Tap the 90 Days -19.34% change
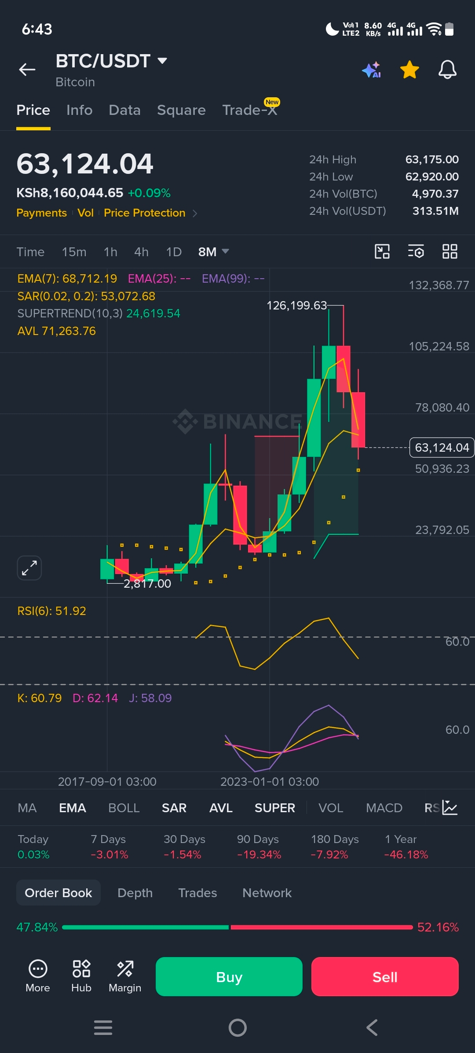475x1053 pixels. 259,847
